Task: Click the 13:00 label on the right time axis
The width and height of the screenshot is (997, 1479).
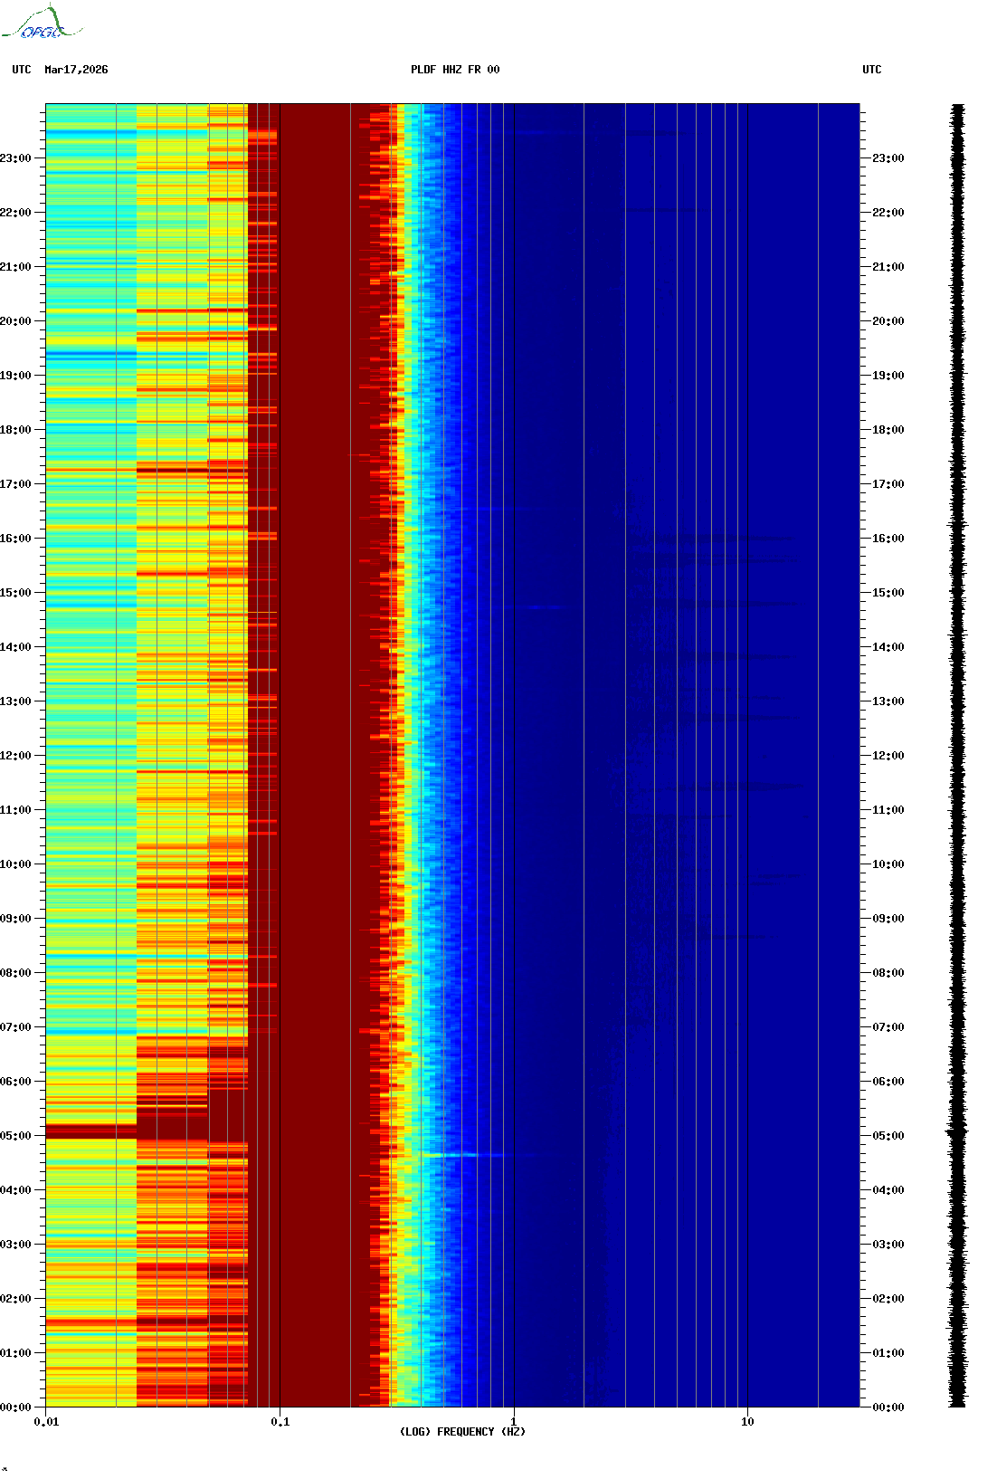Action: [888, 701]
